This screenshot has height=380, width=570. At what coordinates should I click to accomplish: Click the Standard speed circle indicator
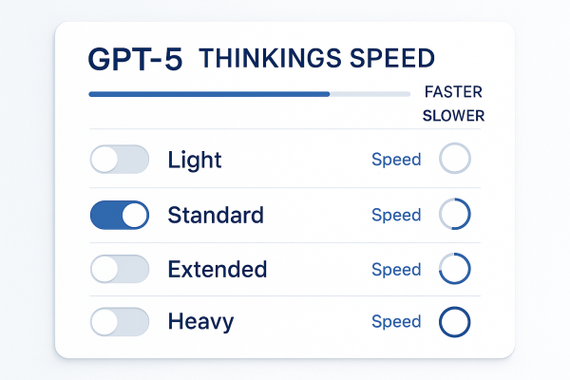455,215
